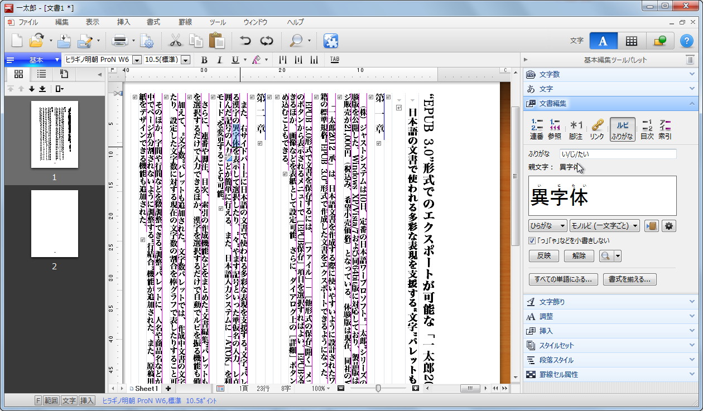703x411 pixels.
Task: Undo the last action
Action: [x=245, y=41]
